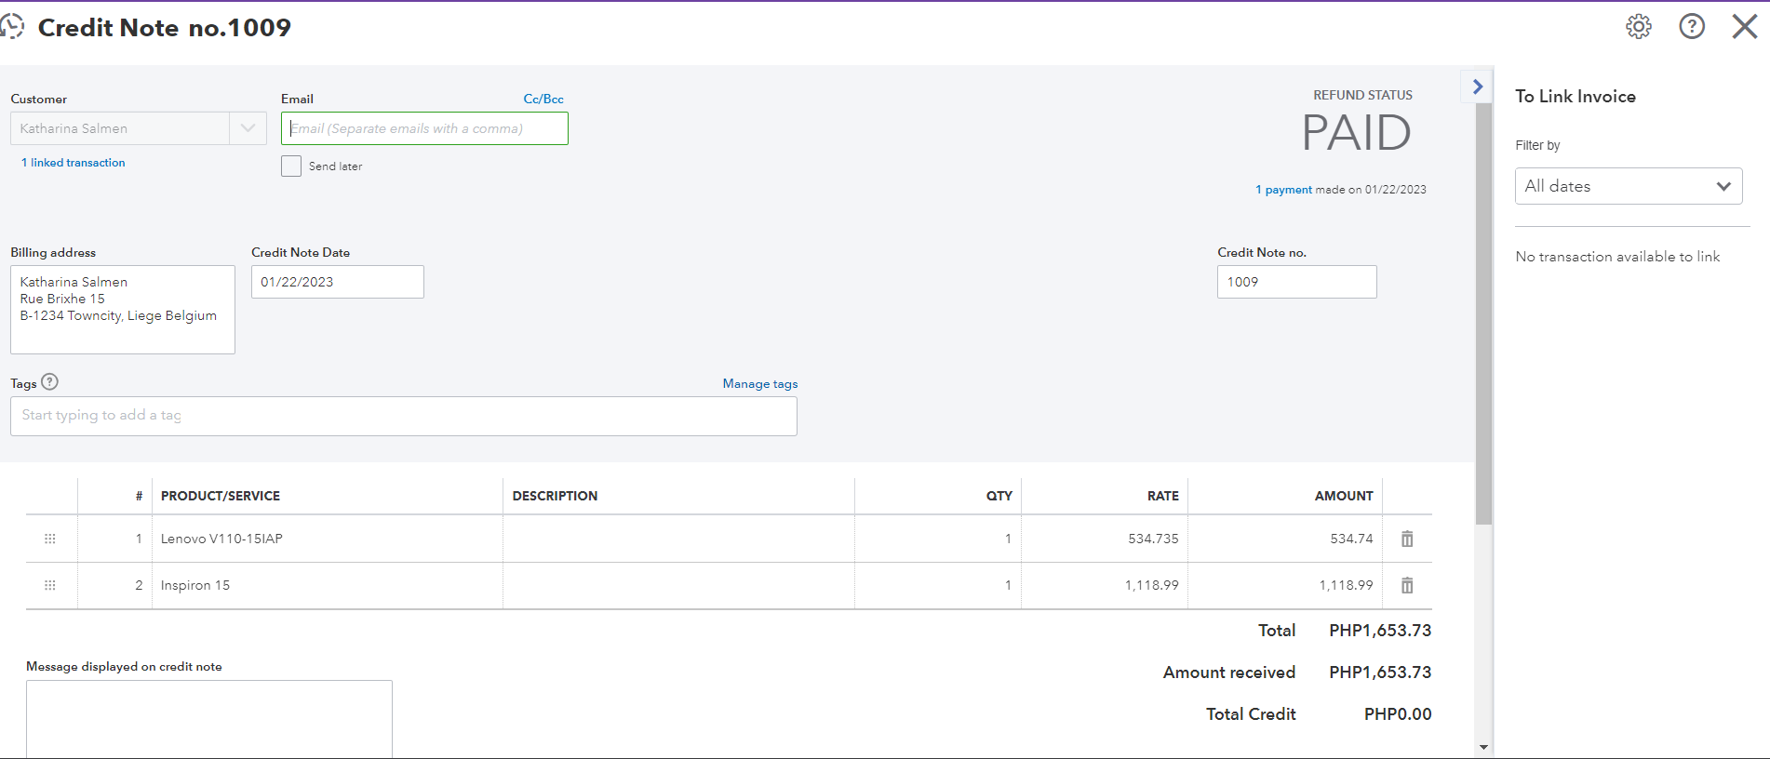Click the Tags input field

403,416
